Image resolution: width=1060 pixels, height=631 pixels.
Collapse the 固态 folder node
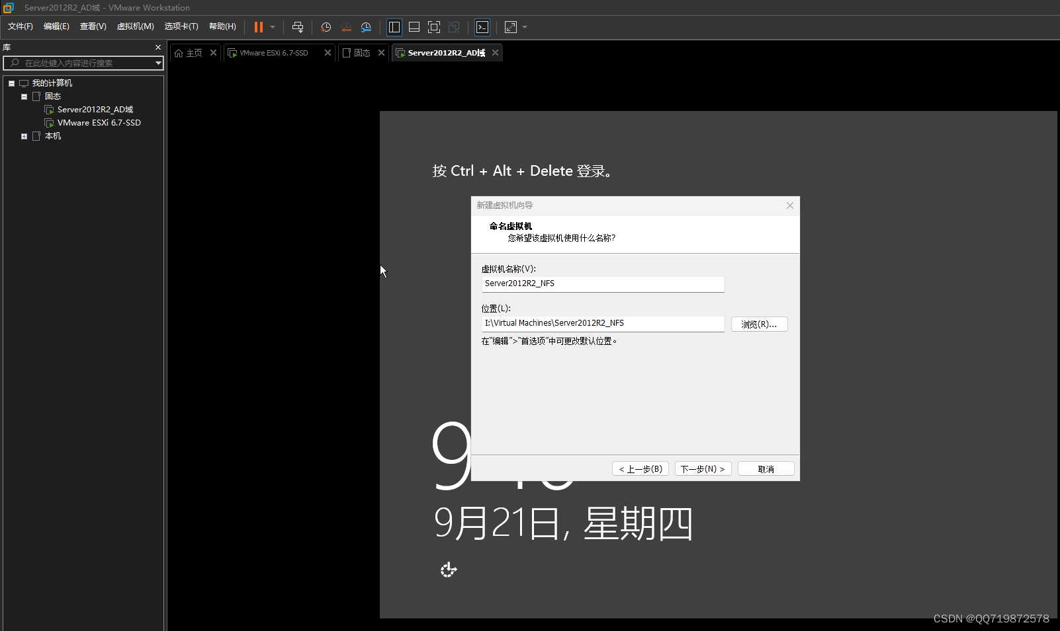click(24, 96)
